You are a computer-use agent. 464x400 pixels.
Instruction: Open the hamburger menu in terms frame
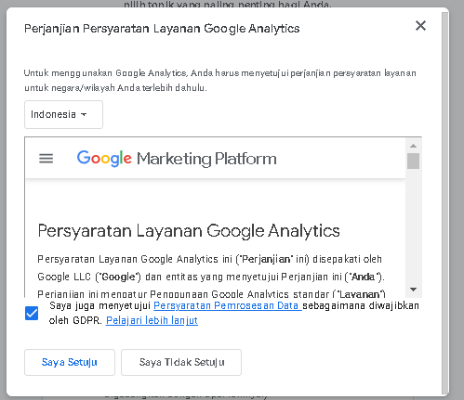point(46,159)
